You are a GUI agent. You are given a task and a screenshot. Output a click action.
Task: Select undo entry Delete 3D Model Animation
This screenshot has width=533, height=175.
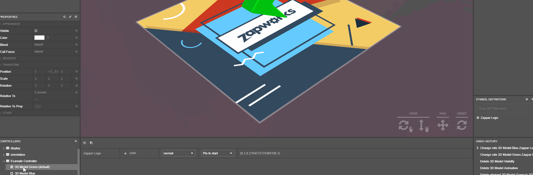click(x=499, y=168)
